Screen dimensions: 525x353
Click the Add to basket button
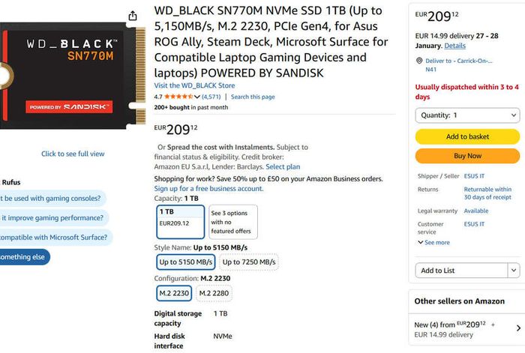click(x=467, y=136)
